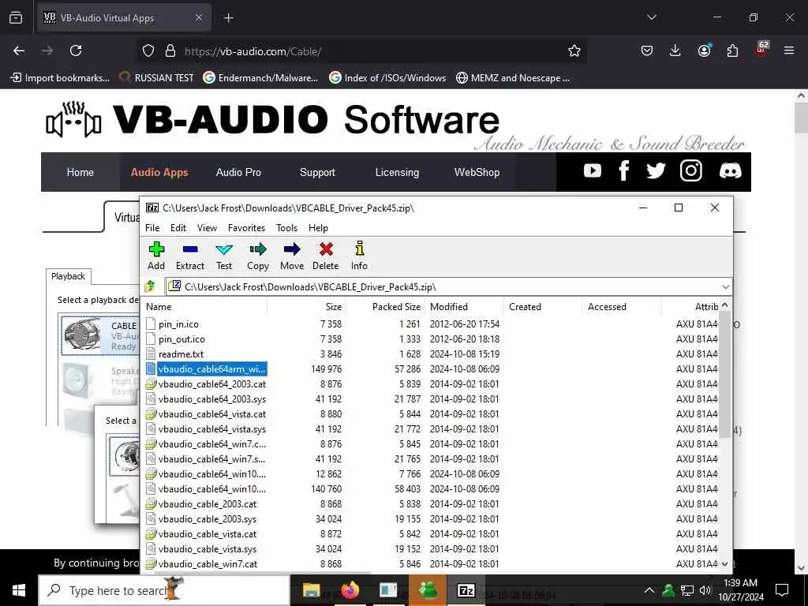This screenshot has width=808, height=606.
Task: Open the Firefox extensions puzzle icon
Action: tap(732, 50)
